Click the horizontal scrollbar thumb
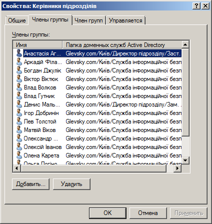212x224 pixels. coord(93,168)
